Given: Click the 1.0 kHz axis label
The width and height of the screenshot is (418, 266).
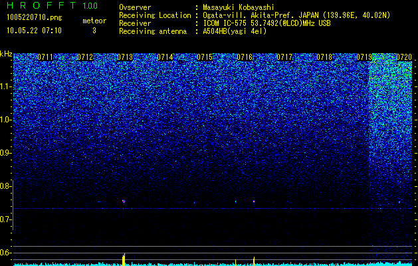Looking at the screenshot, I should 5,120.
